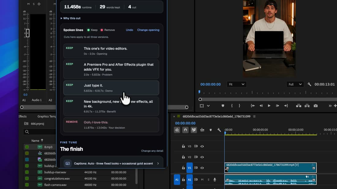Select the video clip on track V1

pos(271,168)
